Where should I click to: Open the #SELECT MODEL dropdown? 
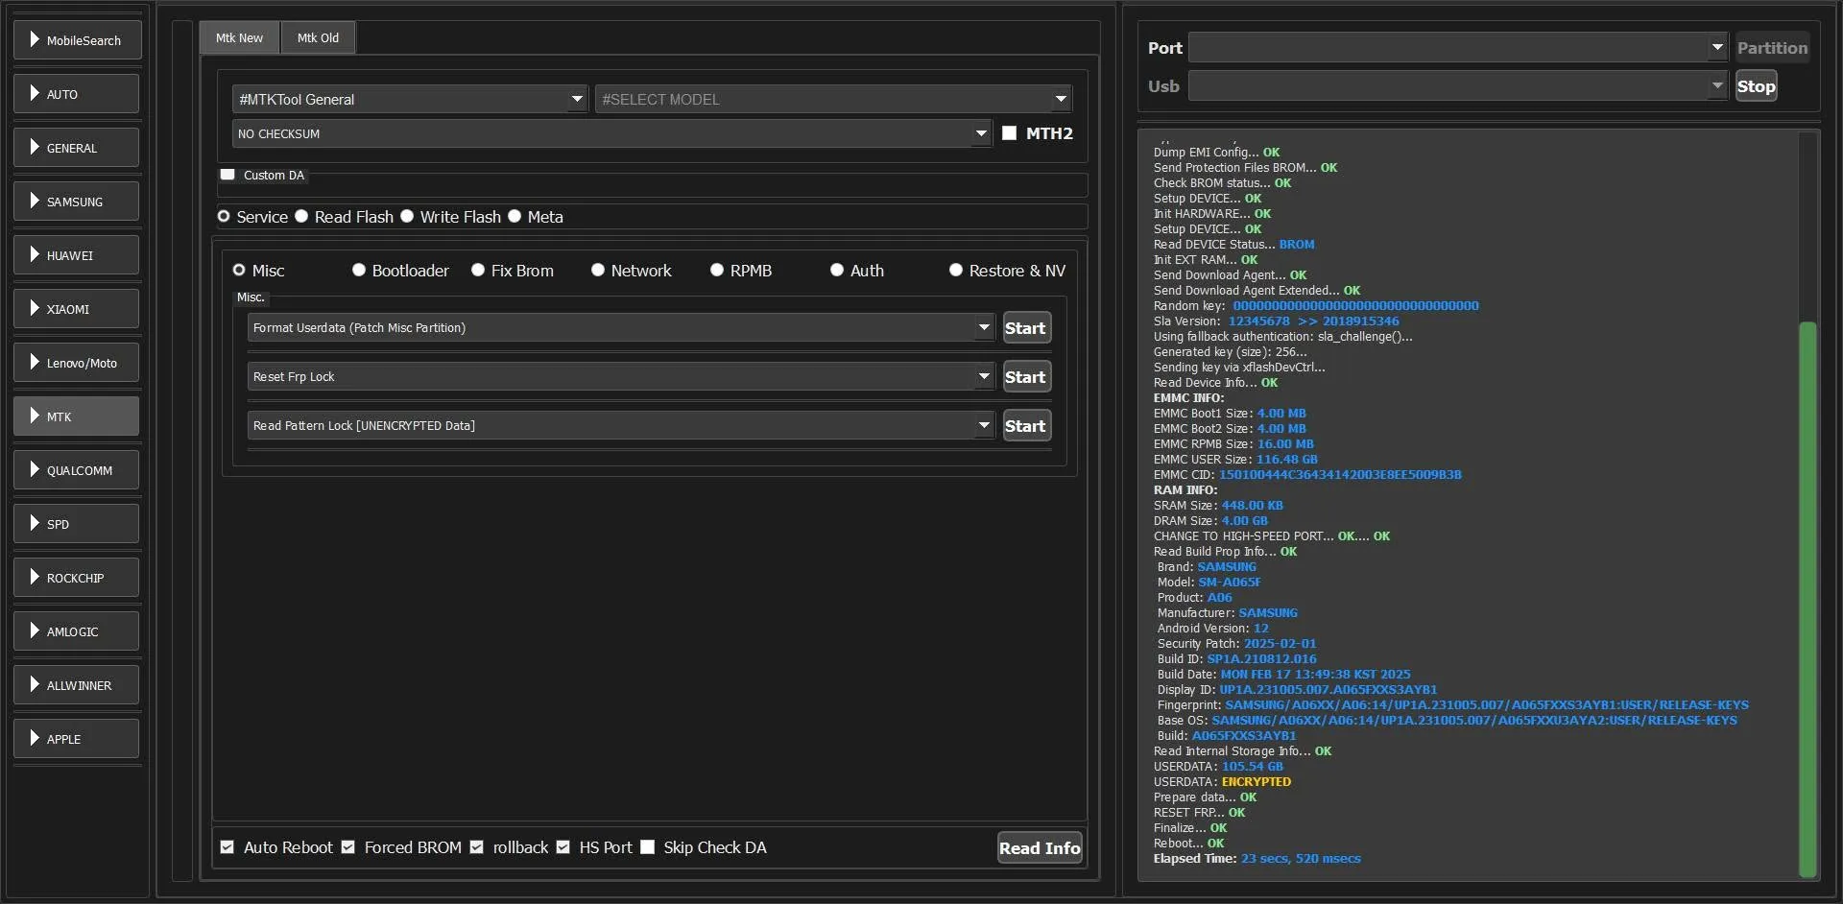(x=833, y=99)
